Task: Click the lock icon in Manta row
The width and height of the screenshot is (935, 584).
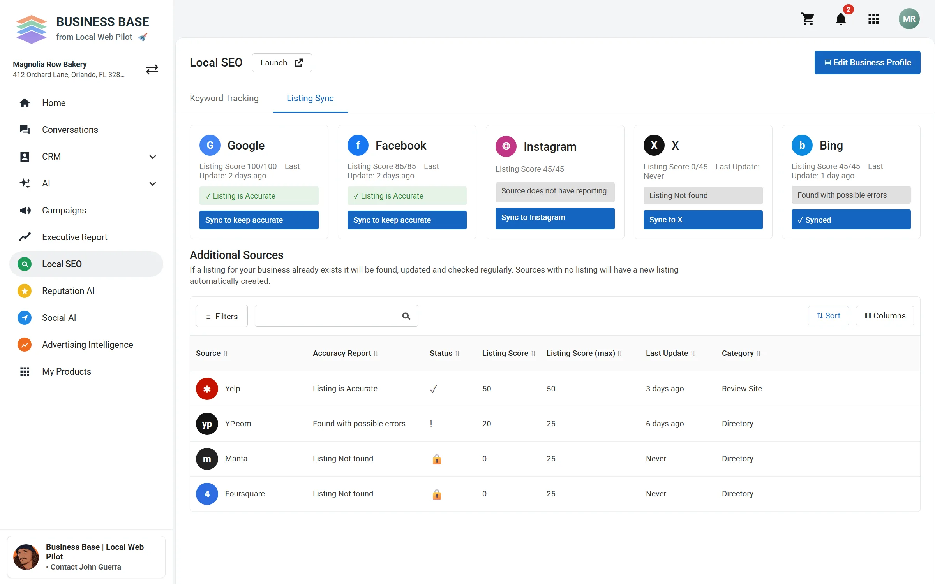Action: (437, 459)
